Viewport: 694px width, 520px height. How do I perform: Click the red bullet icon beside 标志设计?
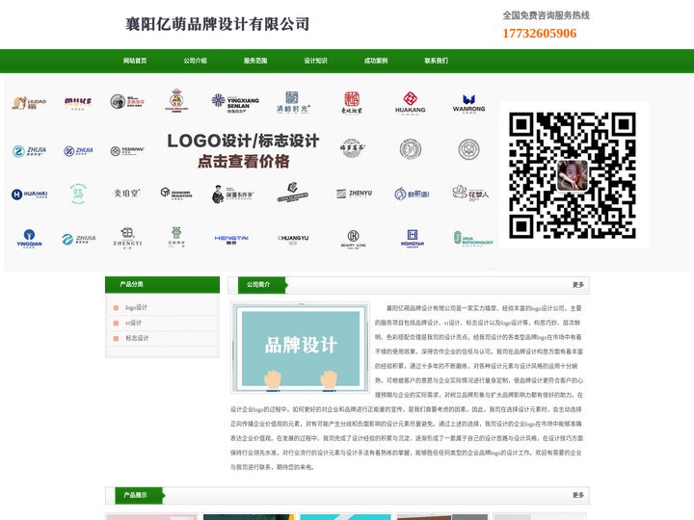tap(116, 339)
